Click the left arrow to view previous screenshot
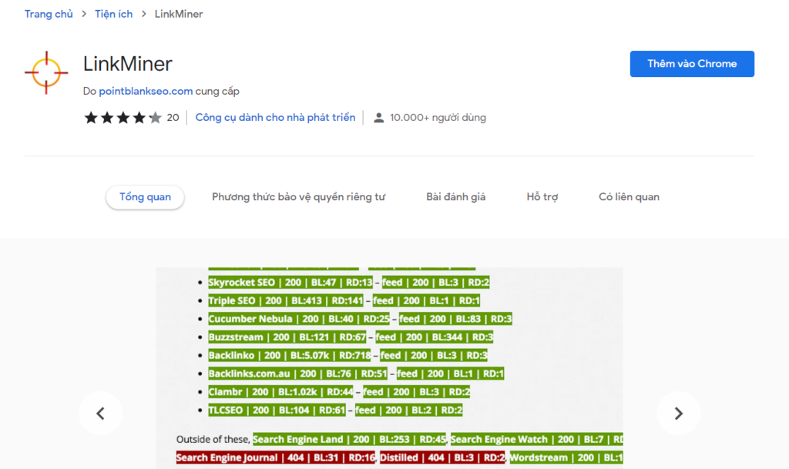 pos(101,414)
